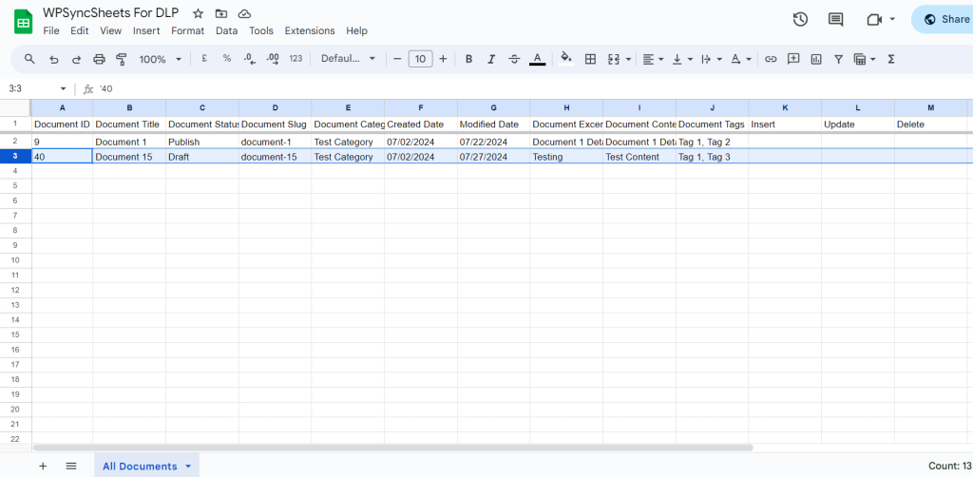Image resolution: width=973 pixels, height=477 pixels.
Task: Undo the last action
Action: point(54,59)
